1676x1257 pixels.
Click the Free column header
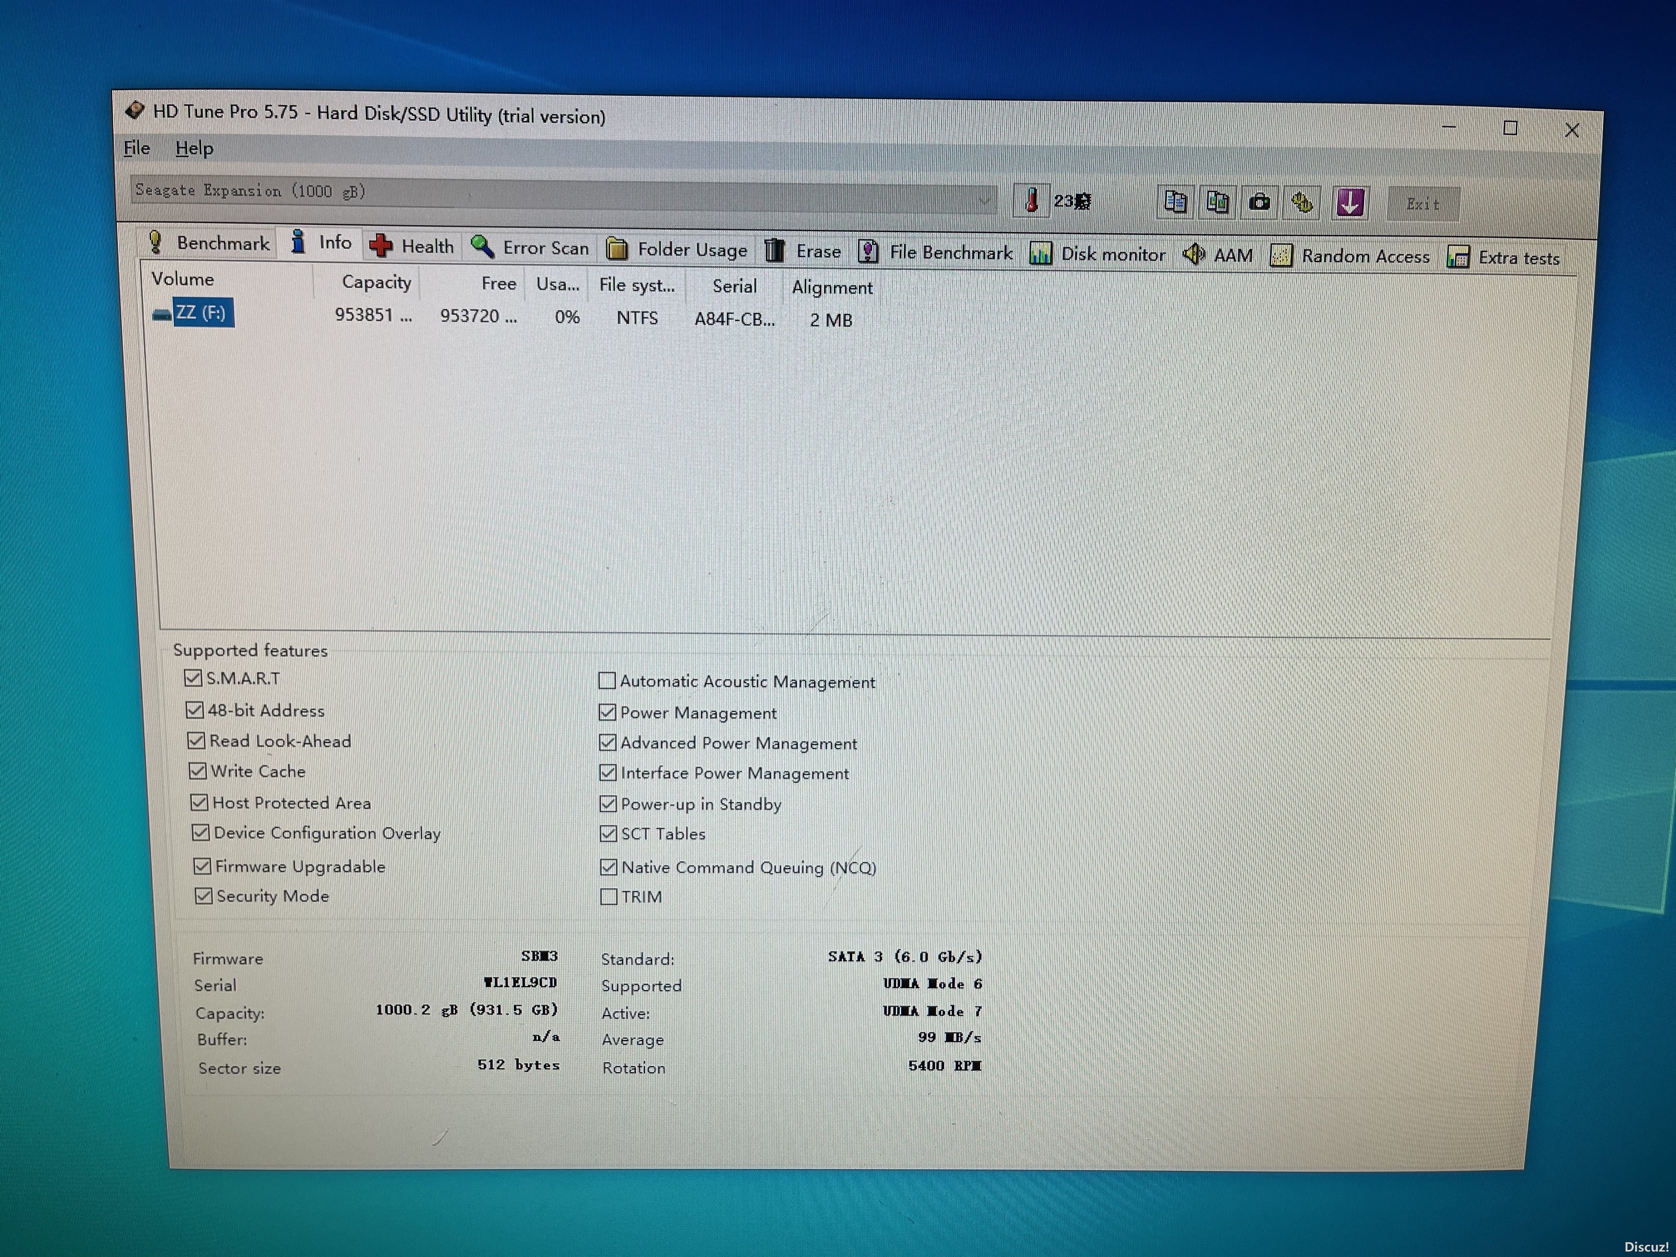498,283
